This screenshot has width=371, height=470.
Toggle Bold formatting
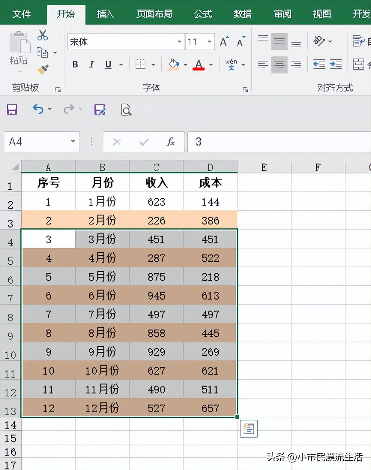point(75,64)
